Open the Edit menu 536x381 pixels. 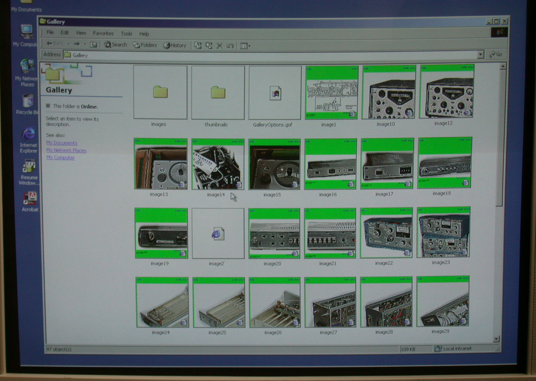coord(65,33)
